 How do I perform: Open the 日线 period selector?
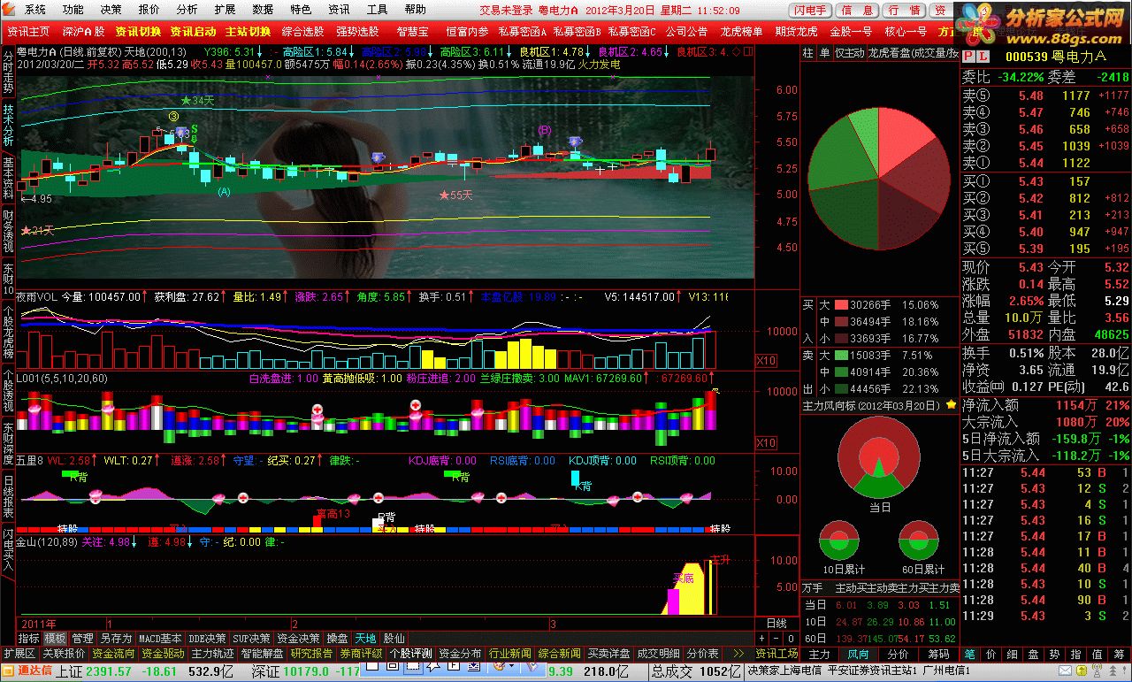coord(776,624)
